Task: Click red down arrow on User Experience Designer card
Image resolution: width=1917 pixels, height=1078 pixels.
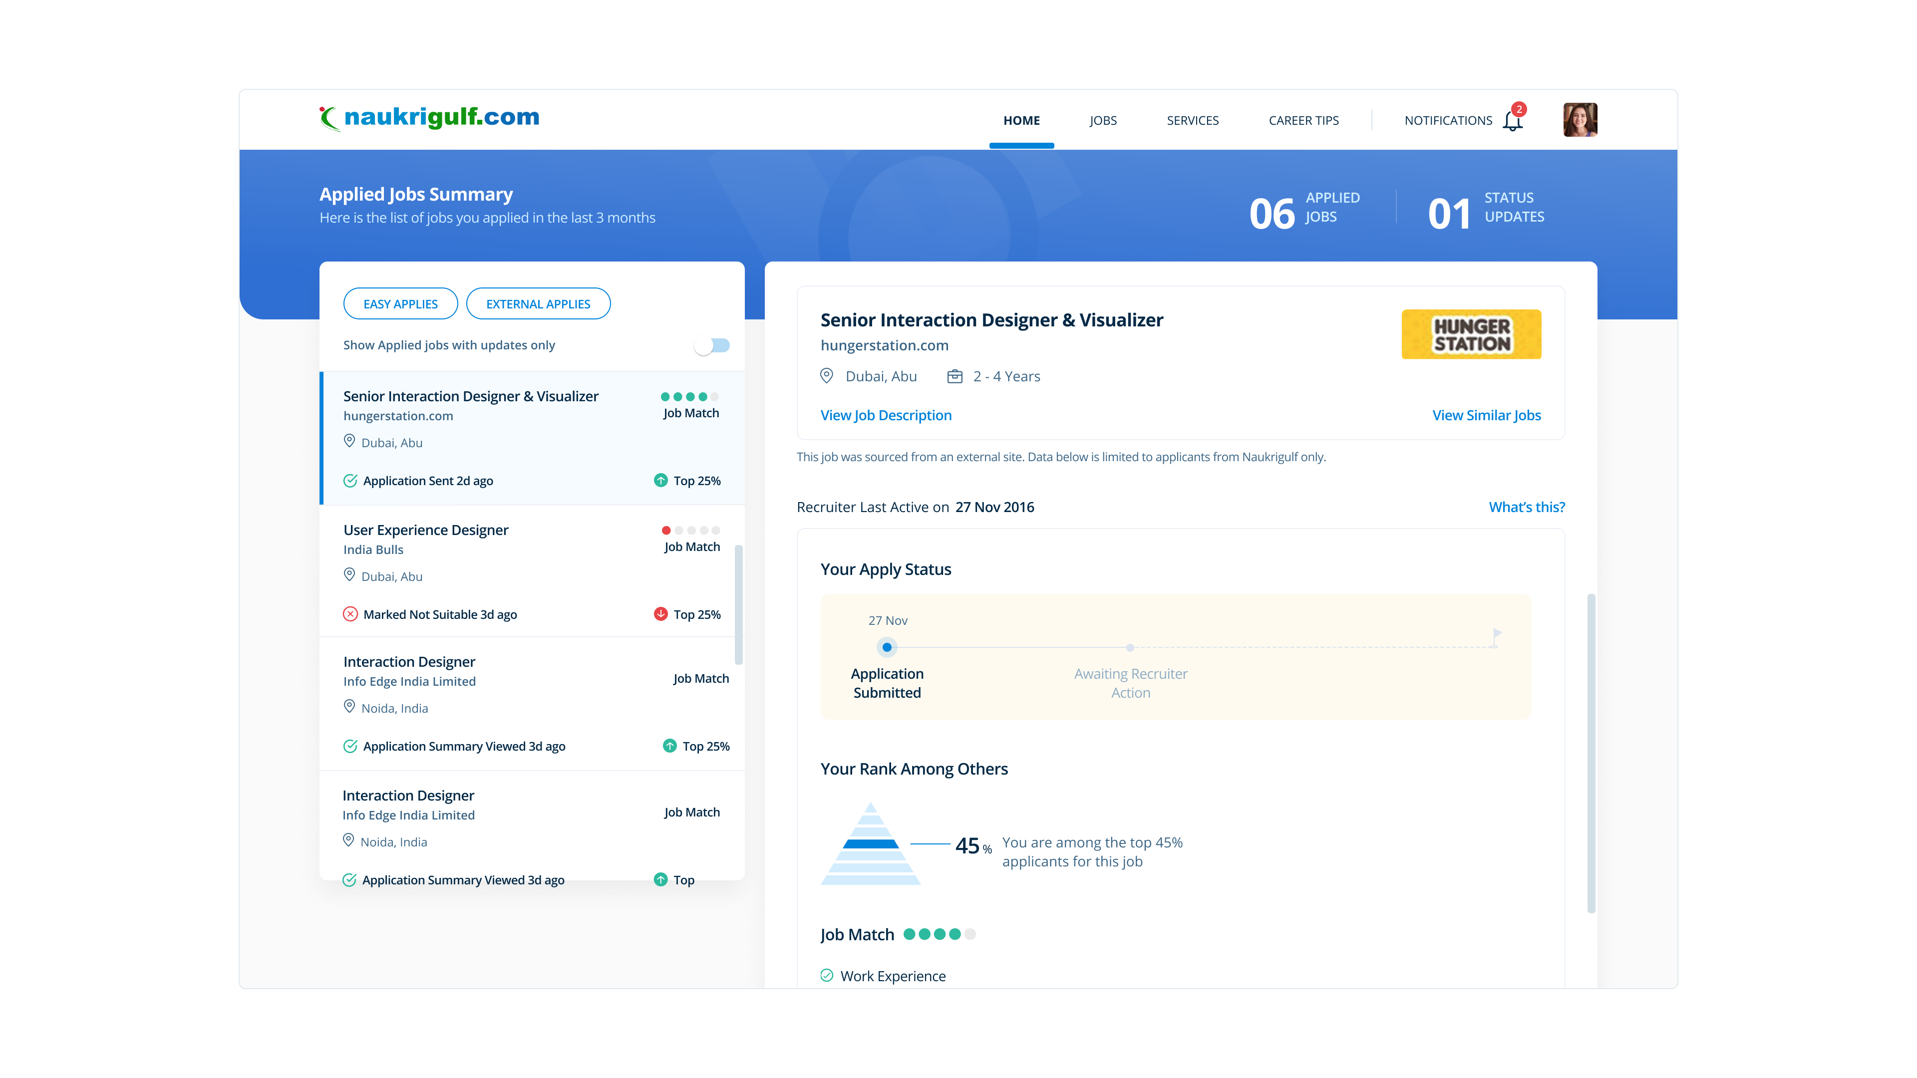Action: click(x=660, y=614)
